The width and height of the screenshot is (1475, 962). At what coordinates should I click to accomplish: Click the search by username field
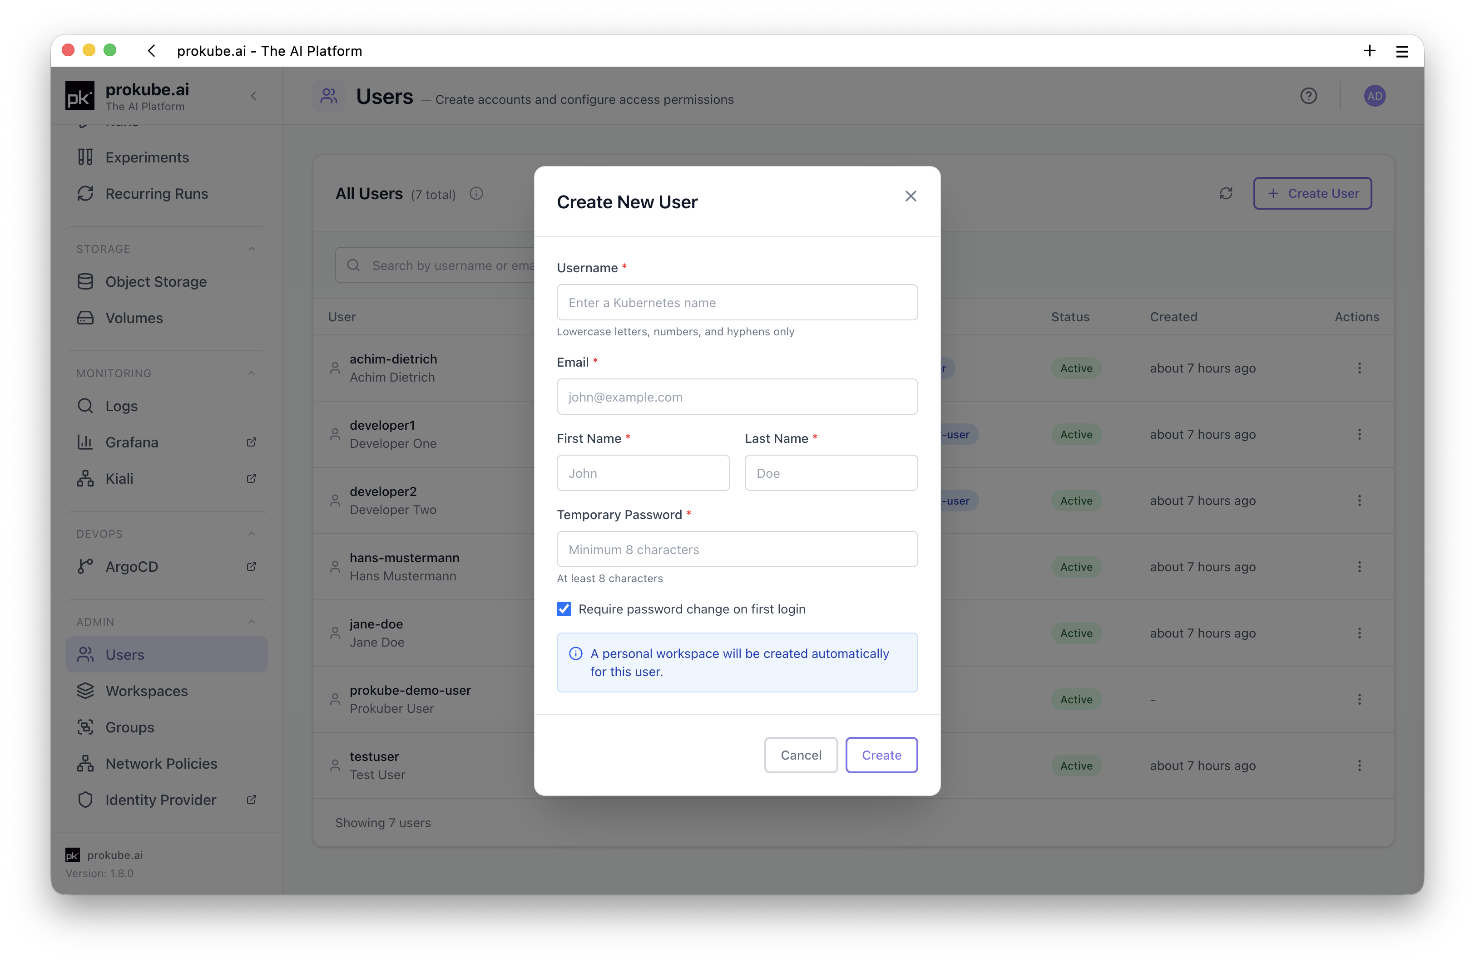point(435,265)
